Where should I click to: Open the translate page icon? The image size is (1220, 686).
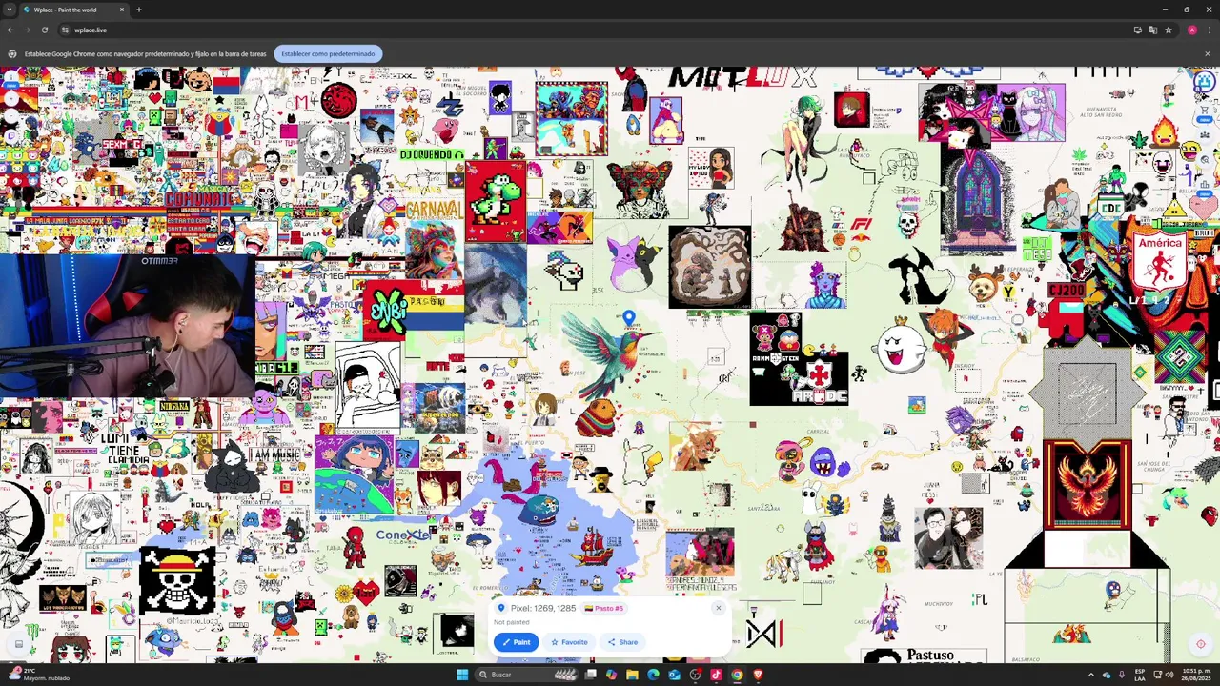point(1152,30)
